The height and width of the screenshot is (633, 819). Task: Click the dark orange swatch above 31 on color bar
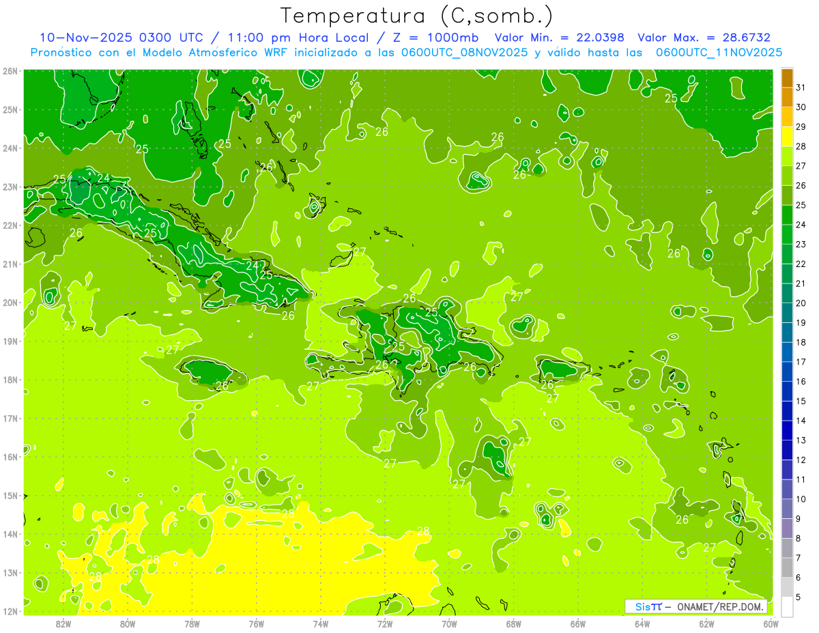tap(787, 78)
